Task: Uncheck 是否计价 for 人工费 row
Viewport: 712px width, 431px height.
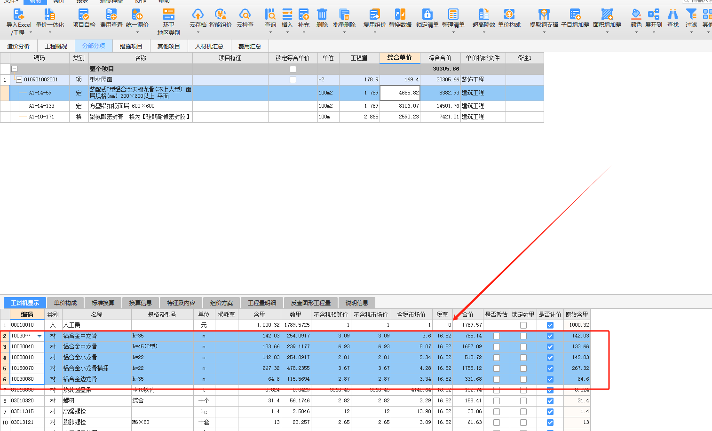Action: tap(550, 325)
